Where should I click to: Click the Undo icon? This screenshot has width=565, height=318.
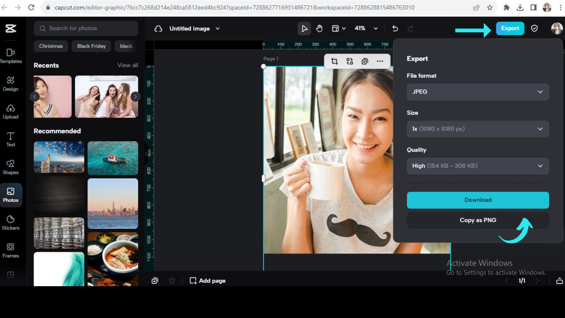[395, 28]
